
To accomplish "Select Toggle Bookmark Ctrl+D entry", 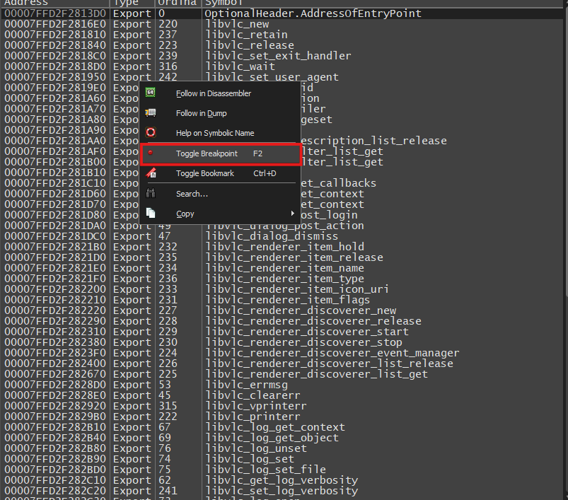I will click(x=220, y=173).
